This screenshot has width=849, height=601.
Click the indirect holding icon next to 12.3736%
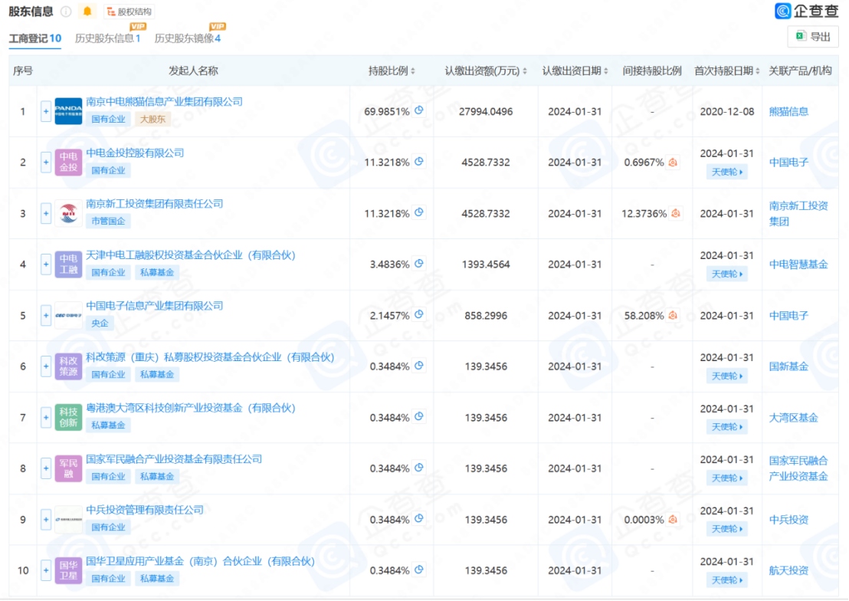click(676, 213)
